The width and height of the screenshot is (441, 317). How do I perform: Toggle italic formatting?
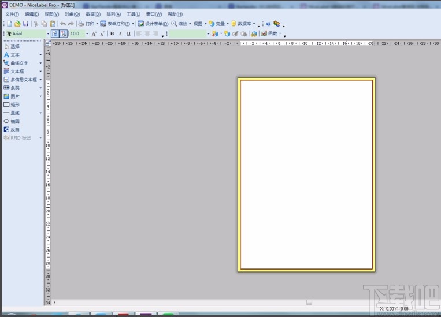pyautogui.click(x=120, y=33)
